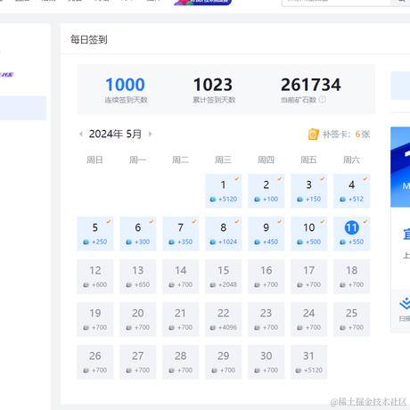Select May 12 cell with +600
The image size is (410, 410).
pyautogui.click(x=95, y=276)
